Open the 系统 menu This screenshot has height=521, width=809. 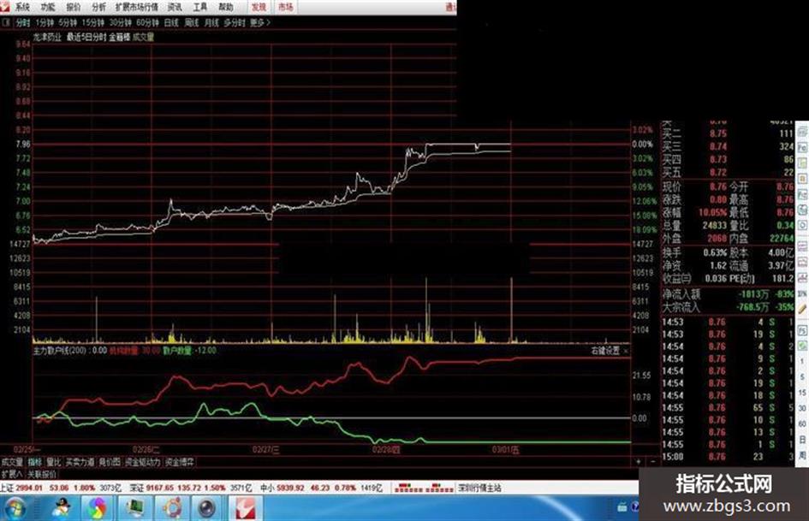[22, 7]
